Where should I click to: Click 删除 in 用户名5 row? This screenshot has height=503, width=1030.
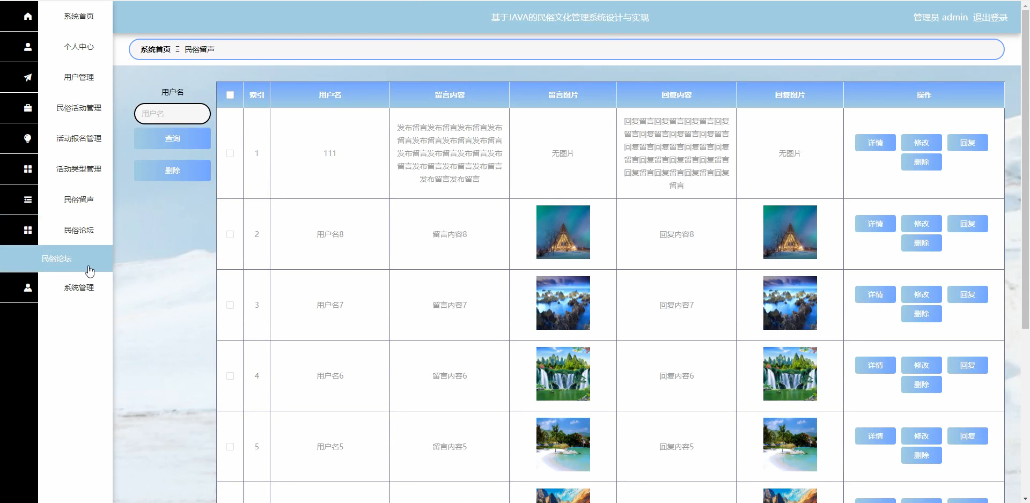coord(922,455)
